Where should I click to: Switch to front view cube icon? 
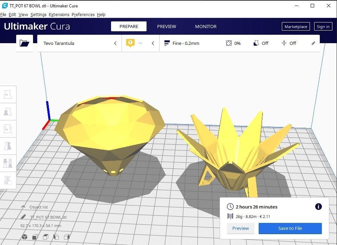pos(35,237)
